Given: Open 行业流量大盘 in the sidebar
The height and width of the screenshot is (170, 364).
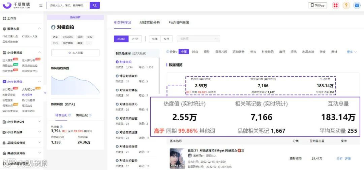Looking at the screenshot, I should [x=10, y=36].
